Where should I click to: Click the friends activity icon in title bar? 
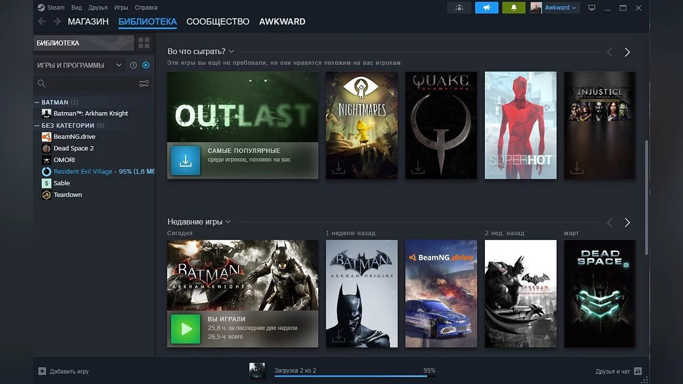point(459,7)
